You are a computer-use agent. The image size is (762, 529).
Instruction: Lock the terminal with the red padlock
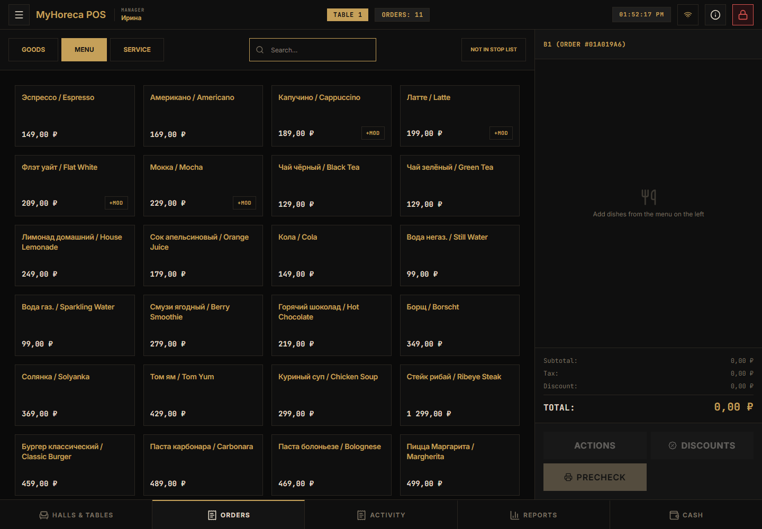[x=743, y=15]
